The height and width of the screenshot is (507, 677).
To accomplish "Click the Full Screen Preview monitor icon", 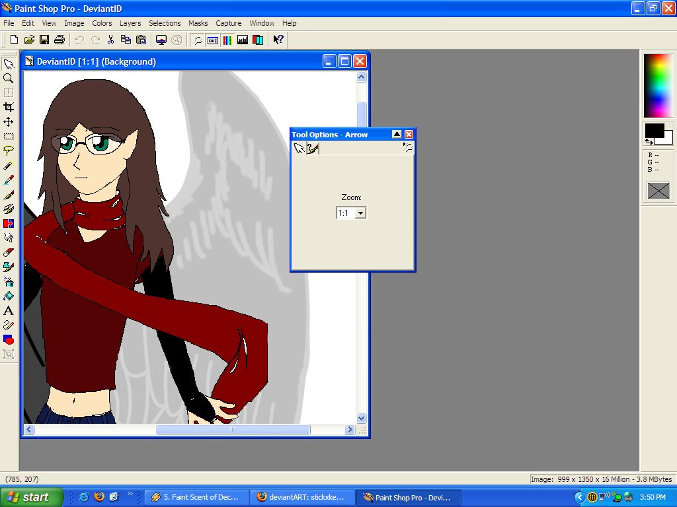I will click(x=161, y=40).
